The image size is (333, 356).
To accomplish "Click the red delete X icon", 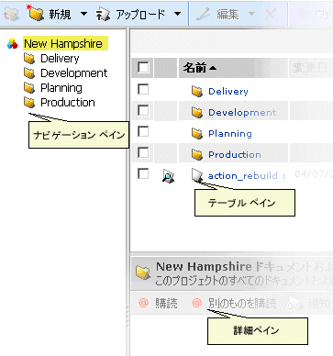I will pos(271,14).
